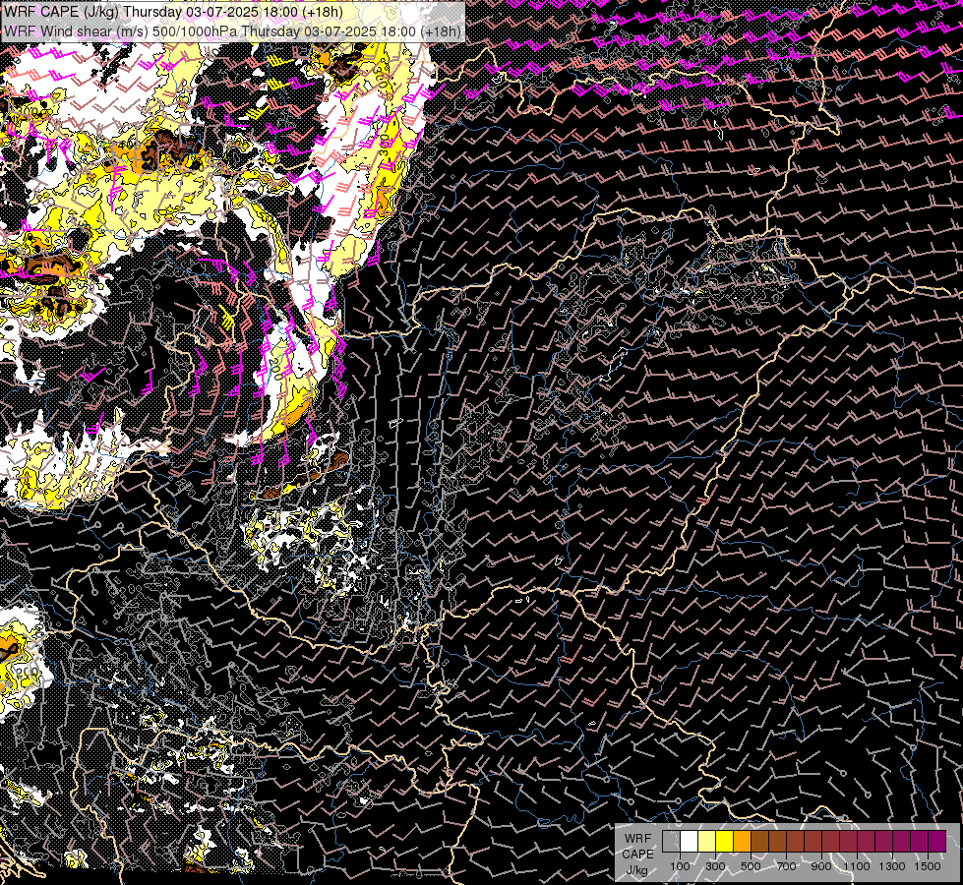Click the WRF Wind shear title line
This screenshot has width=963, height=885.
click(232, 31)
